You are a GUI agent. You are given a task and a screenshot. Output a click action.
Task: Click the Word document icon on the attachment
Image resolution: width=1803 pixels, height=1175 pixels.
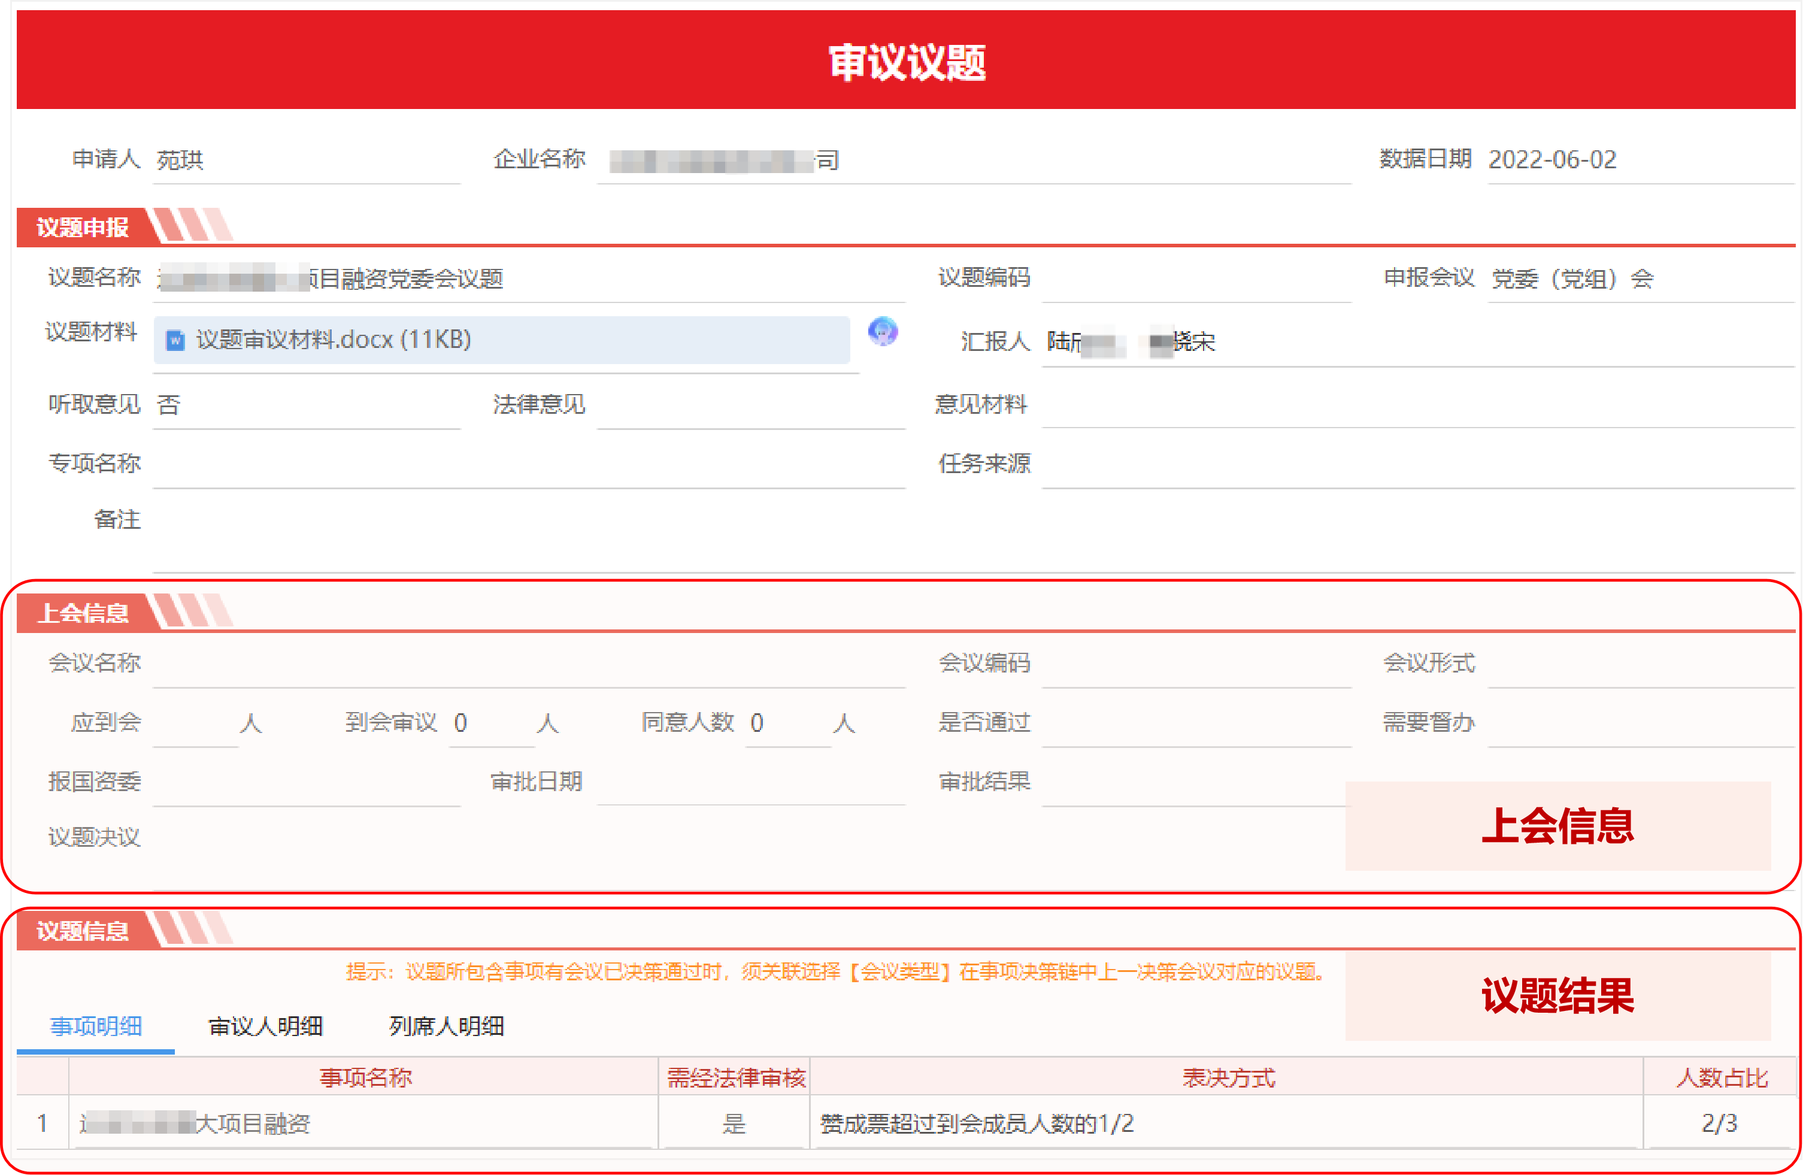click(176, 340)
